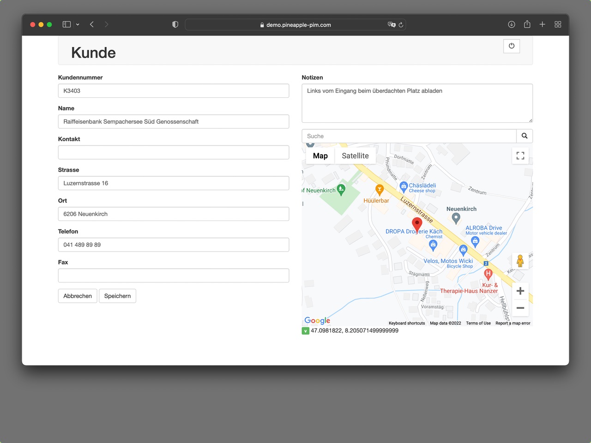The width and height of the screenshot is (591, 443).
Task: Go back in browser history
Action: click(92, 24)
